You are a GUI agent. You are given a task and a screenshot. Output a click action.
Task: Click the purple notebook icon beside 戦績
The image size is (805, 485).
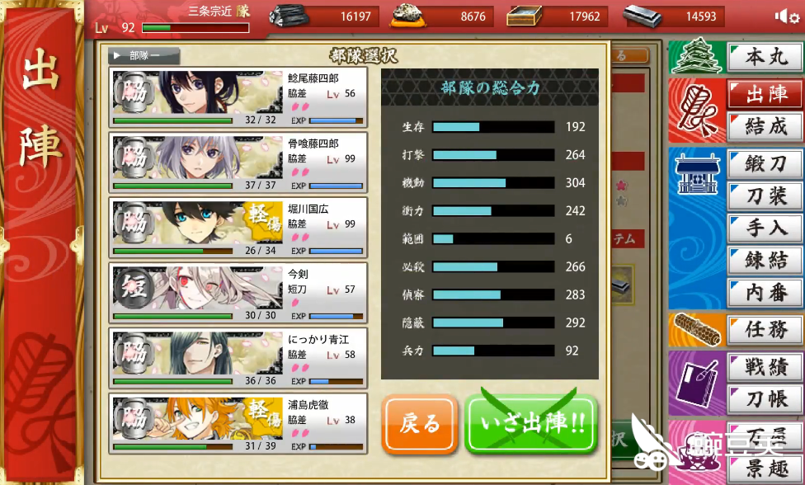point(695,383)
